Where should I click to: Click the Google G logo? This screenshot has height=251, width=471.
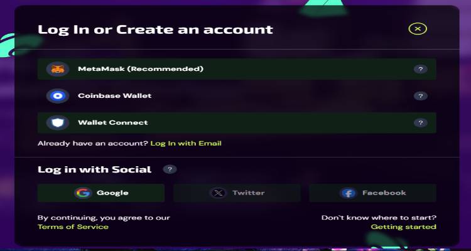[x=83, y=193]
